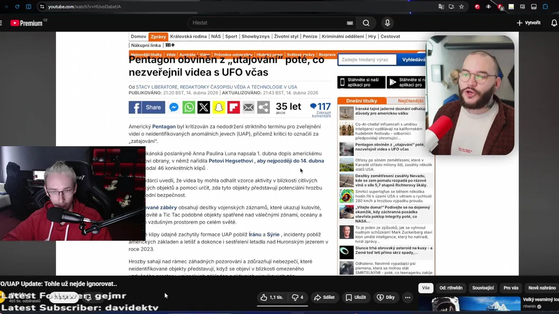Select the Pro vás filter chip
The image size is (559, 314).
click(511, 288)
